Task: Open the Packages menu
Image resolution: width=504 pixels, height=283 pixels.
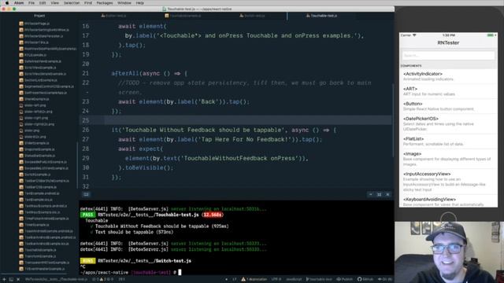Action: tap(105, 3)
